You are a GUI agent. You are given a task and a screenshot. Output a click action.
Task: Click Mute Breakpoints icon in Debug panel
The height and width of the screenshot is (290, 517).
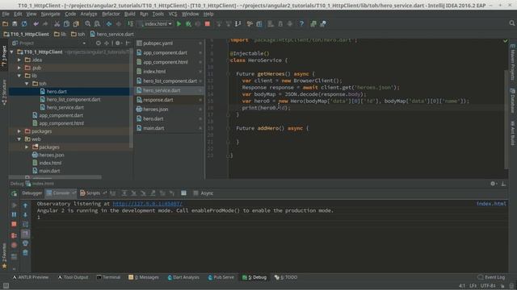tap(14, 245)
